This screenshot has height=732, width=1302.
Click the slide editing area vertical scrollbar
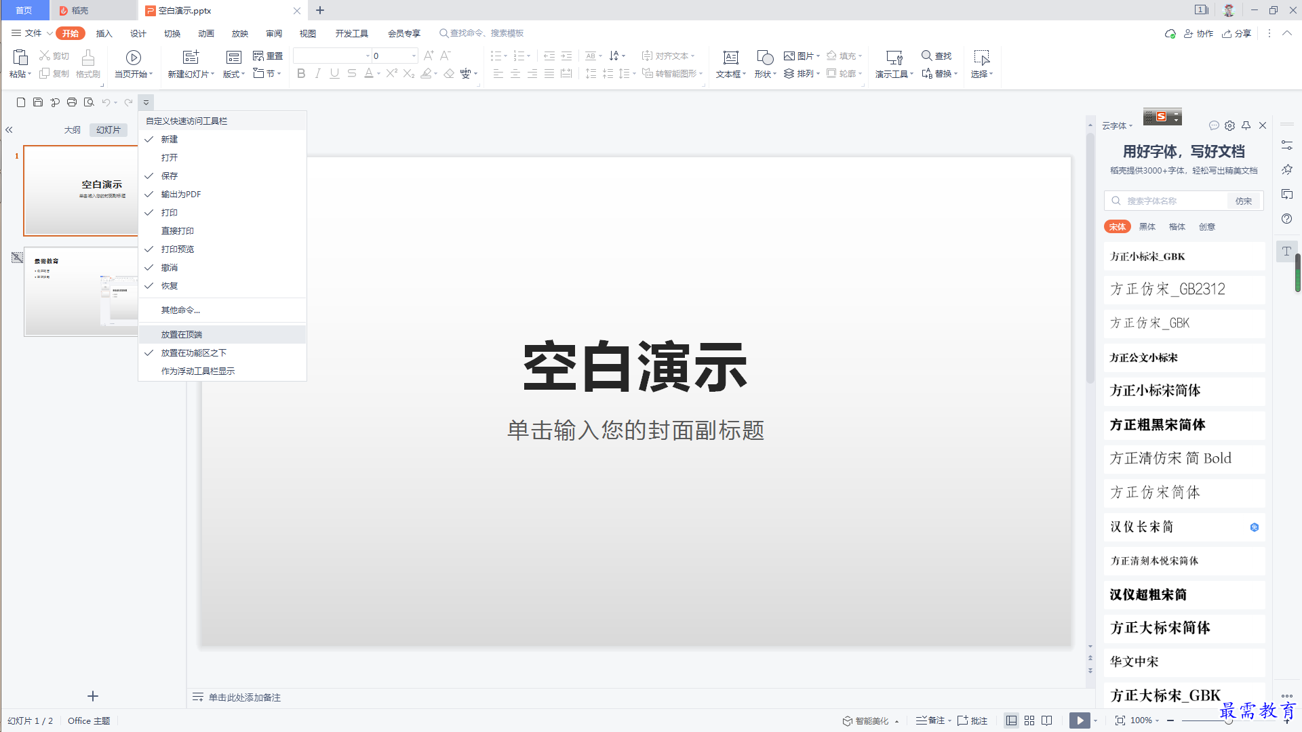[1090, 258]
